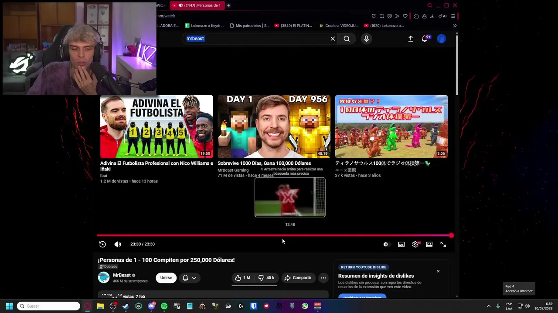Click the magnifier search button on YouTube
The height and width of the screenshot is (313, 558).
[347, 39]
